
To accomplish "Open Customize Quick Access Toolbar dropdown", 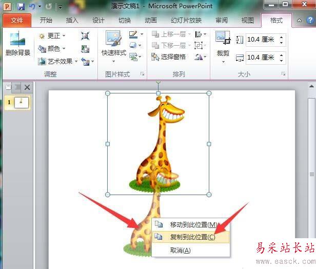I will point(60,7).
